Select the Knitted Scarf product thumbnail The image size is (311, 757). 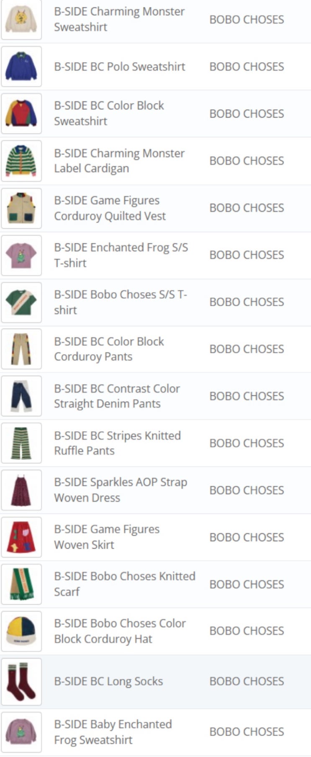pyautogui.click(x=21, y=584)
